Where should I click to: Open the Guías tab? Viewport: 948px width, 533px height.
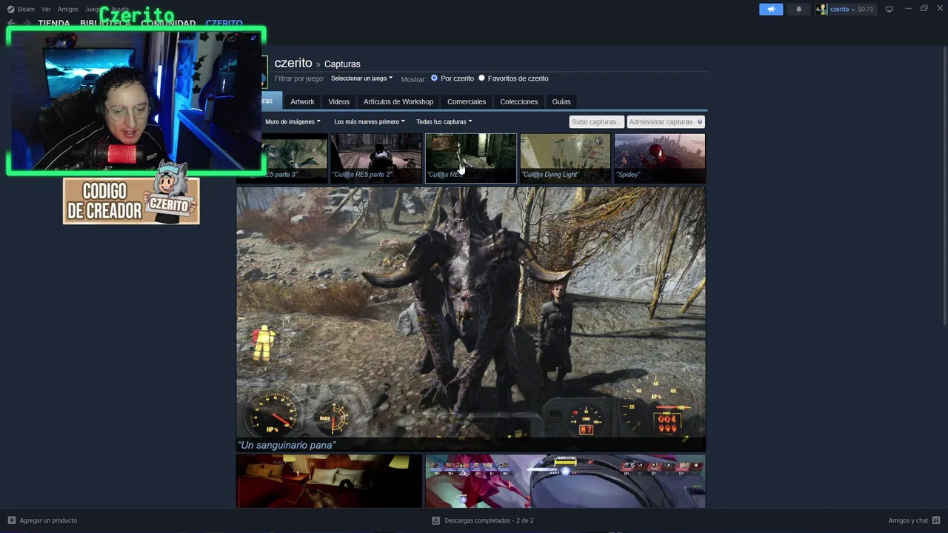(x=561, y=101)
